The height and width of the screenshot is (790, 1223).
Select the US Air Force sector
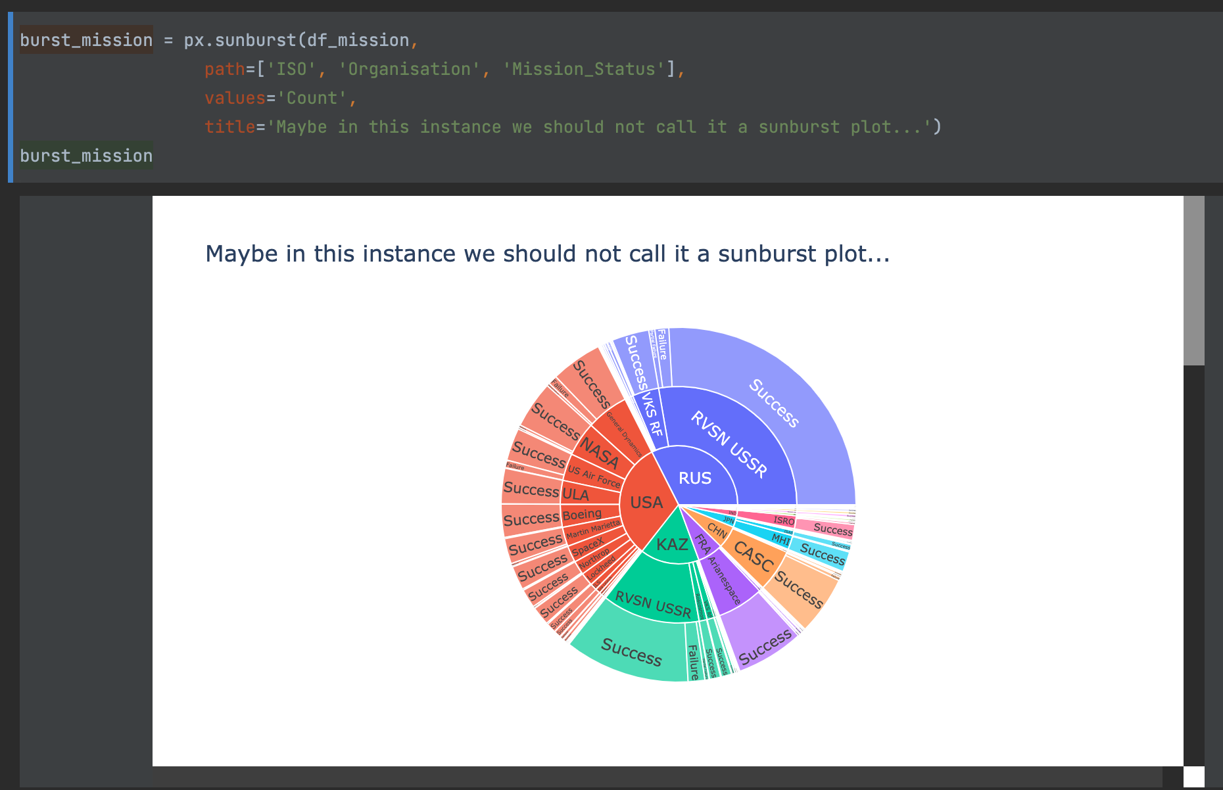pos(594,476)
